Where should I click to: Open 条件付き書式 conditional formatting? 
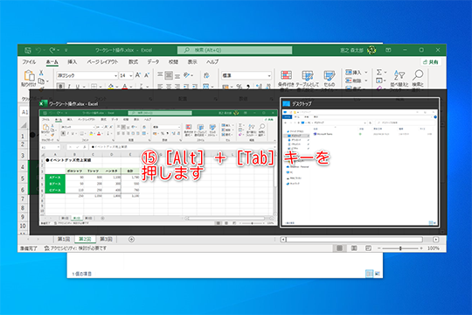[286, 80]
